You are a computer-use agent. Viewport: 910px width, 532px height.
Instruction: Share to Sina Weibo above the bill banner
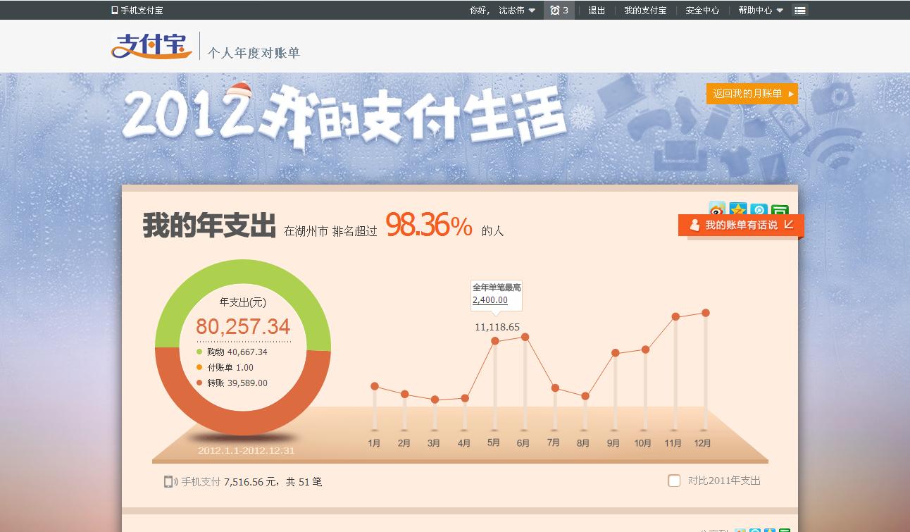coord(717,210)
